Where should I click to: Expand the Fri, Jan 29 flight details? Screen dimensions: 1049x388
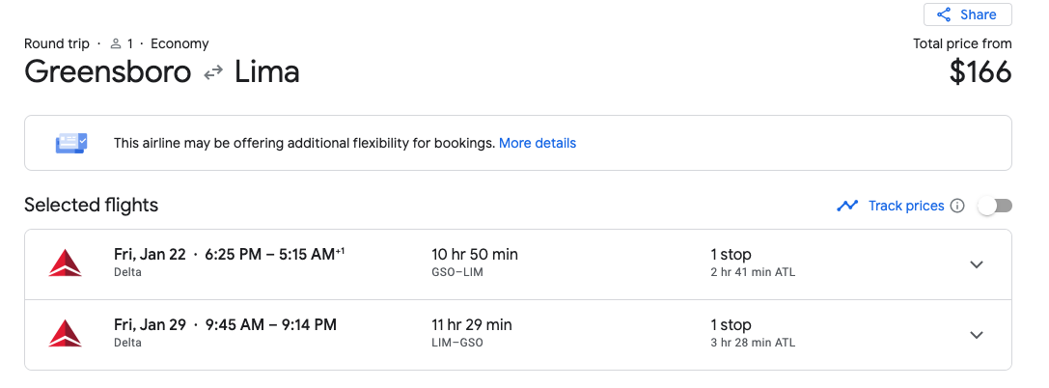[x=977, y=335]
